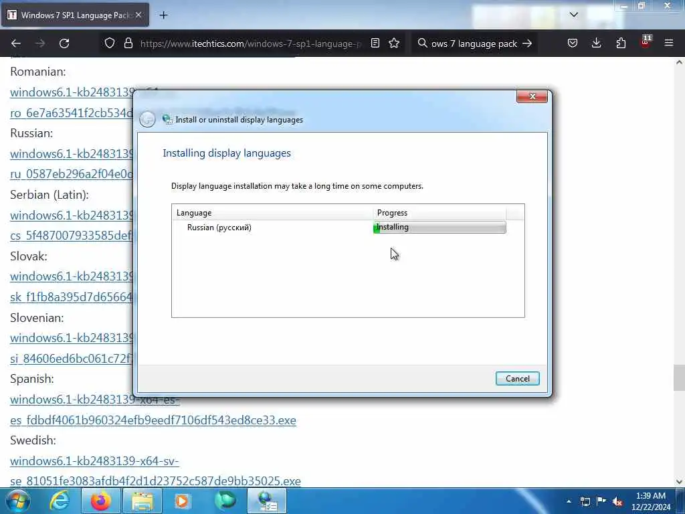Click the network tray icon

[x=585, y=501]
